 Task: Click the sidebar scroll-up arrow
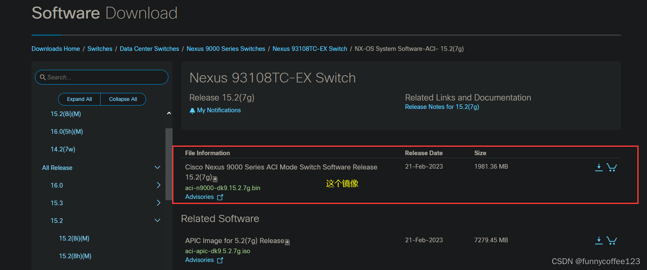(x=169, y=113)
